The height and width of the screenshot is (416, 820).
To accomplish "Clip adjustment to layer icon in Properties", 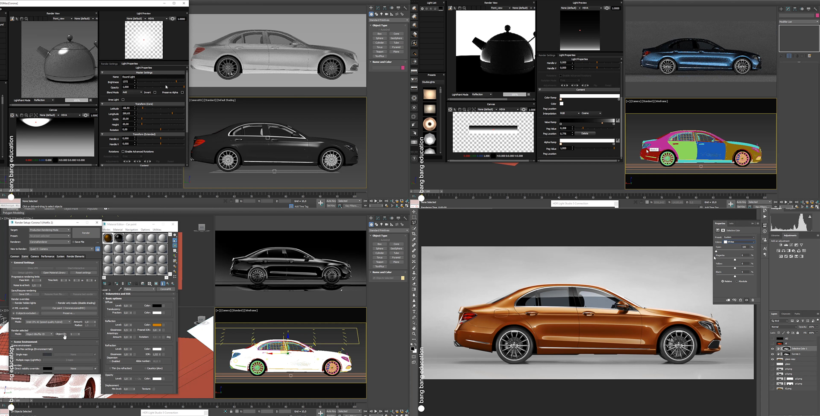I will tap(728, 300).
